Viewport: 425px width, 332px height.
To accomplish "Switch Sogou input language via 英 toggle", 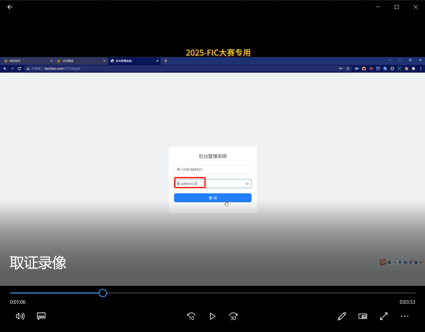I will click(x=389, y=262).
